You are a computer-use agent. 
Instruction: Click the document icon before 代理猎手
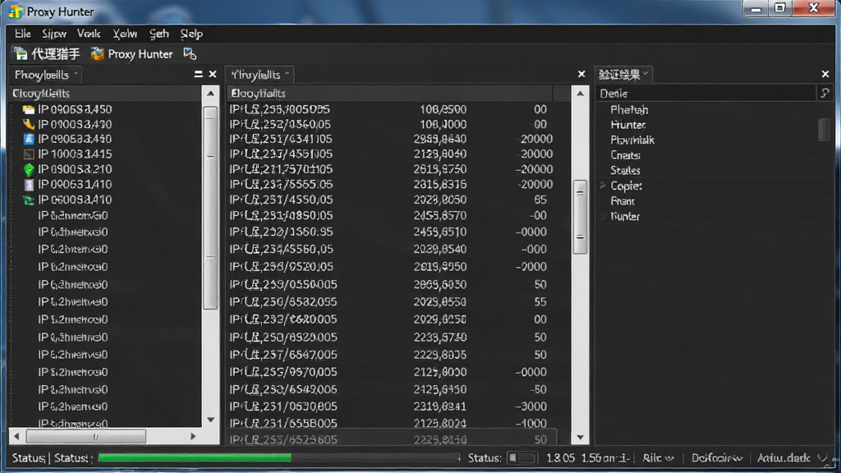click(21, 53)
